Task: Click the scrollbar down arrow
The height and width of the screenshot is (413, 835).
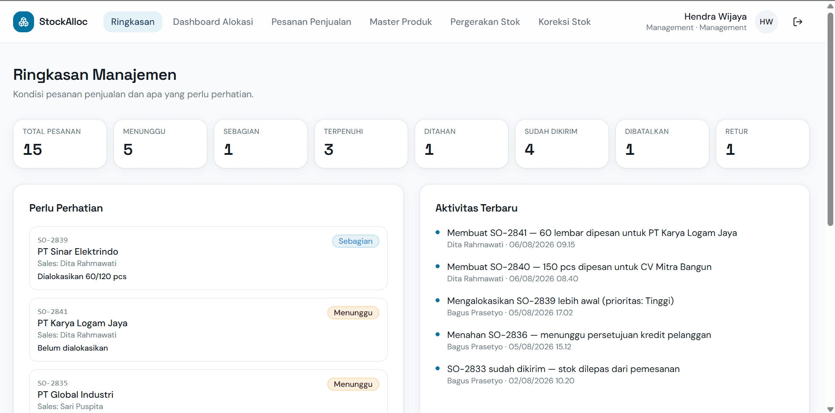Action: [x=830, y=409]
